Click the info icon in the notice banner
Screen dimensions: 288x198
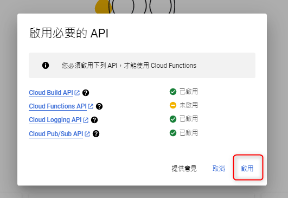pos(46,66)
